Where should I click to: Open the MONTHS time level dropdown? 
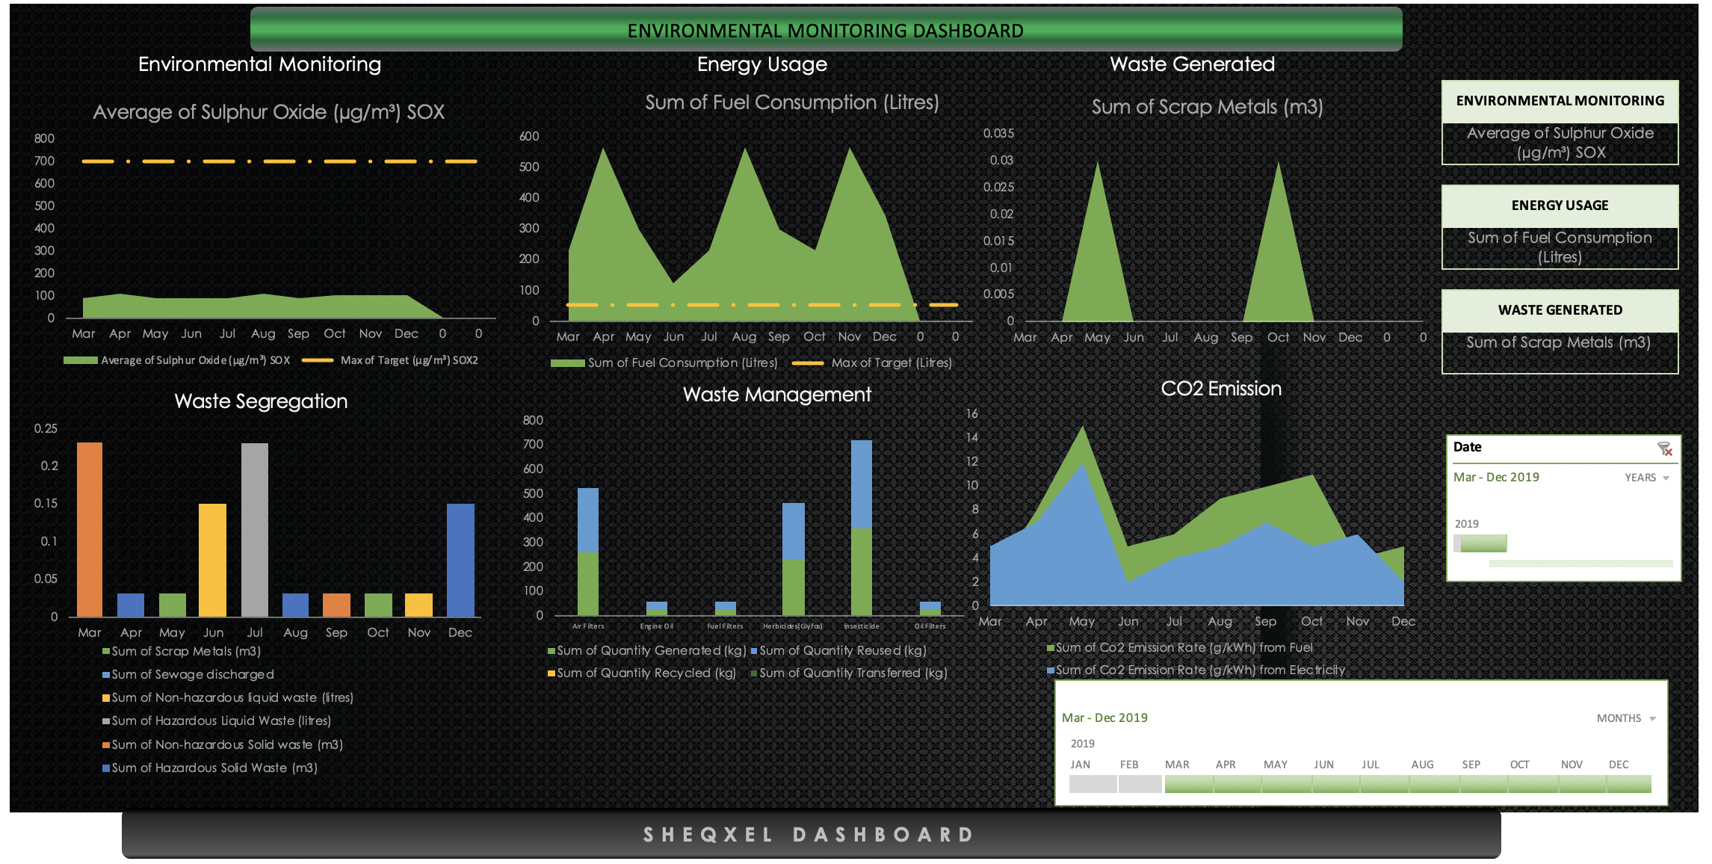[x=1626, y=718]
